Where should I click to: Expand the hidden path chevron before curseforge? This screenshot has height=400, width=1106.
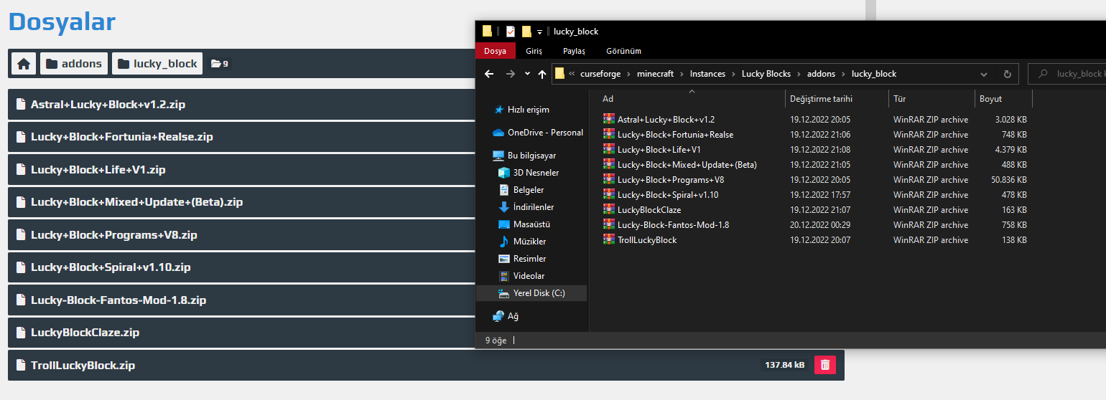572,74
